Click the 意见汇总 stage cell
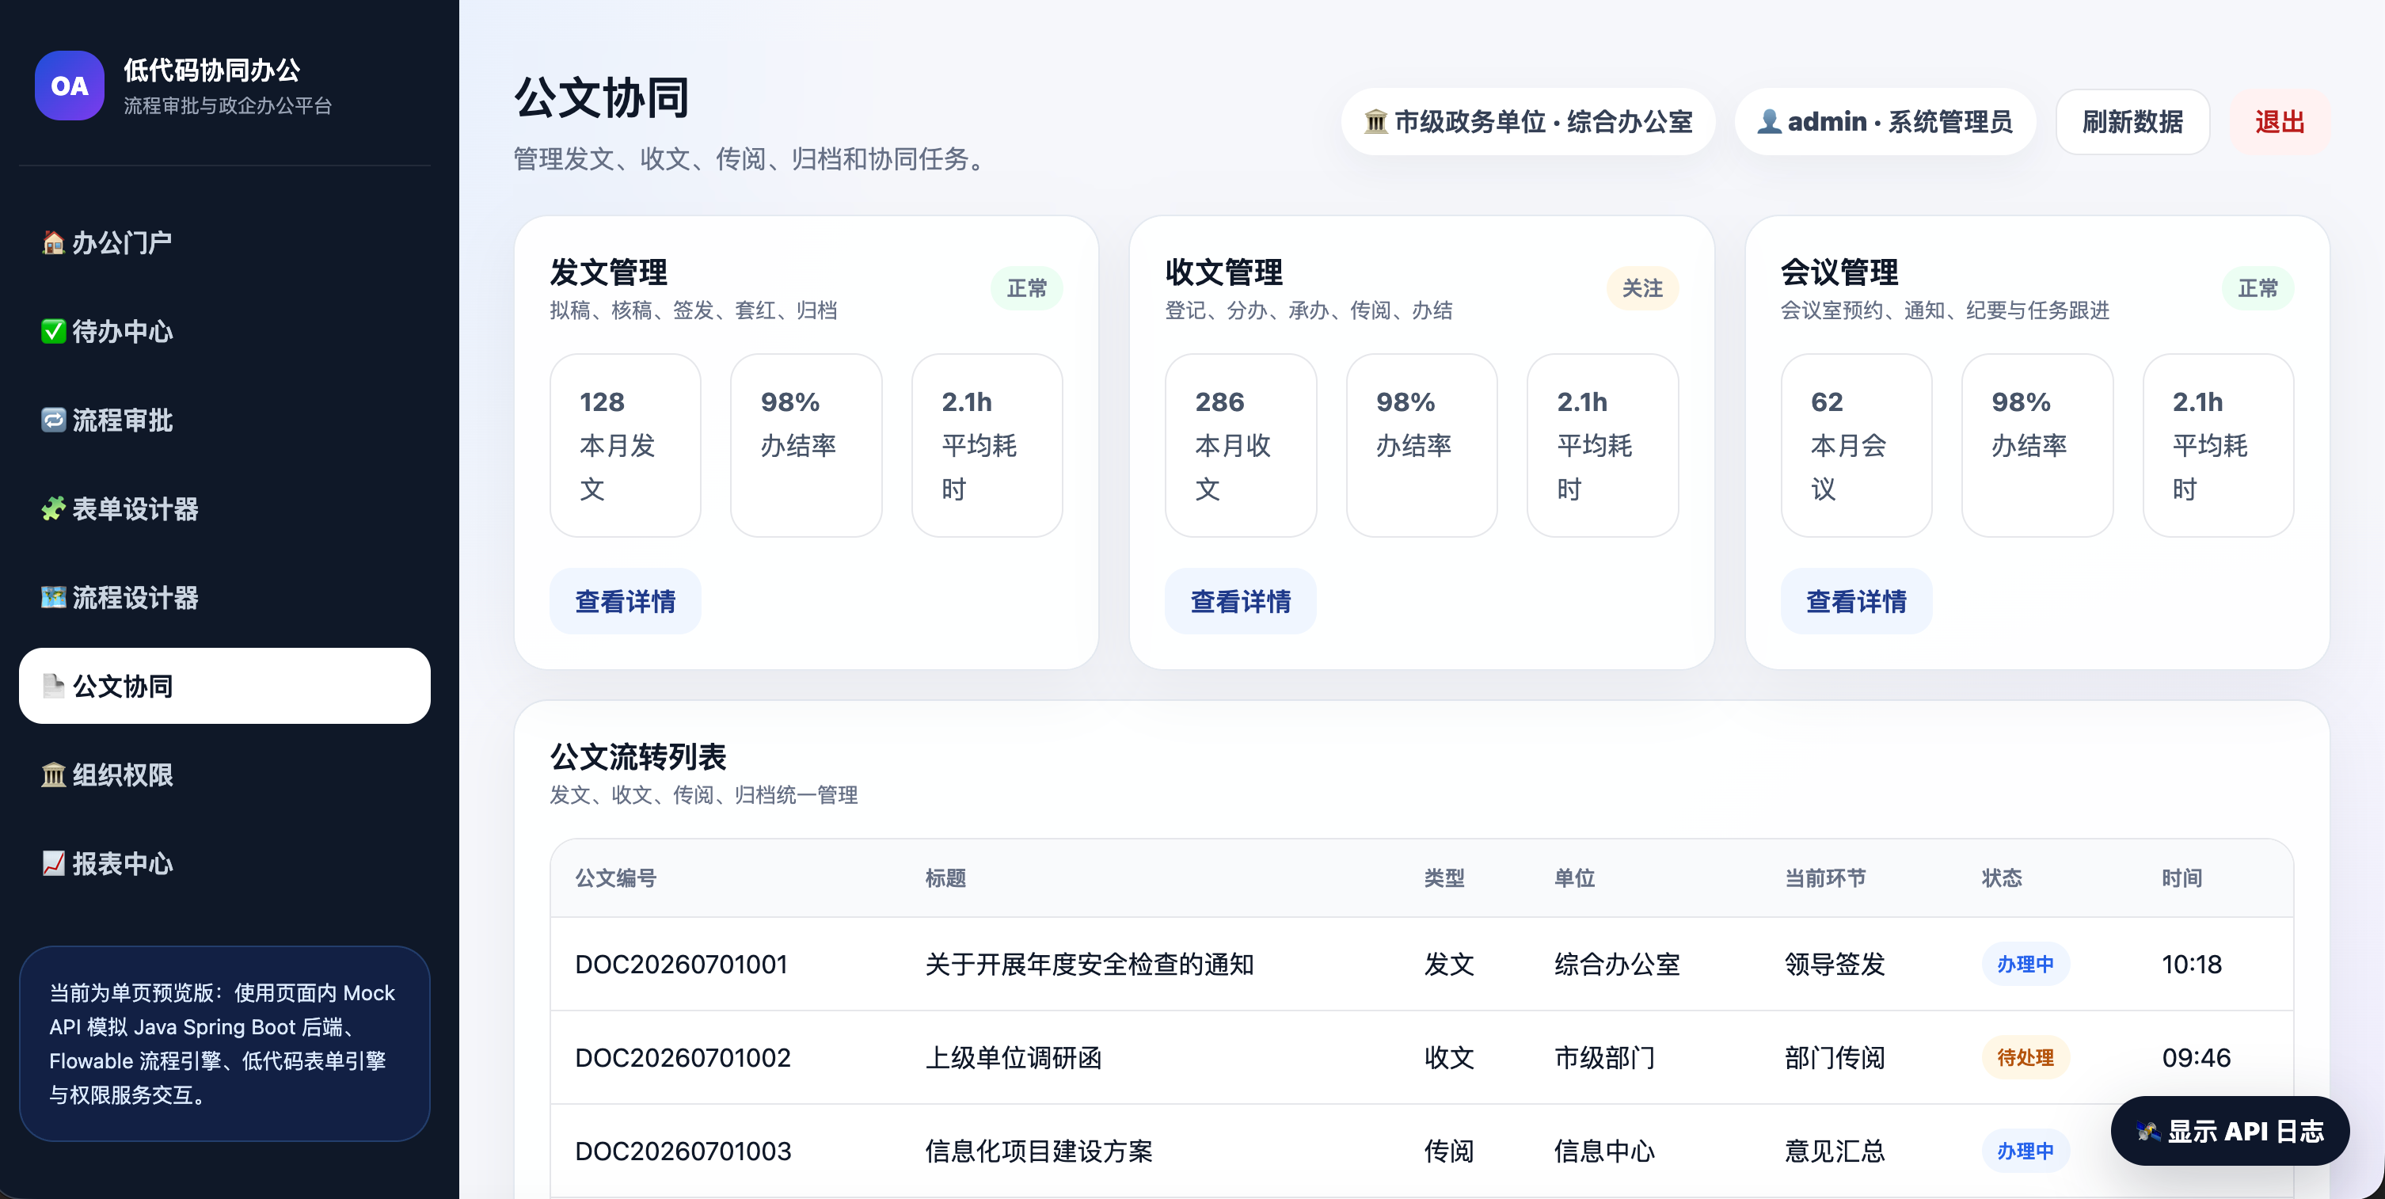Image resolution: width=2385 pixels, height=1199 pixels. pos(1834,1151)
